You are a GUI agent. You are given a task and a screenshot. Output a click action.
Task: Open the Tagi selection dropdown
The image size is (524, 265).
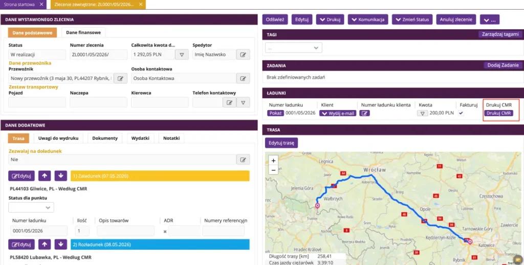(293, 48)
